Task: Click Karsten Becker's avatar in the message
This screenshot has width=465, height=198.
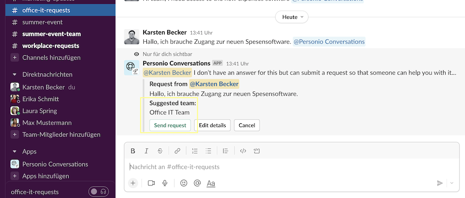Action: (x=132, y=37)
